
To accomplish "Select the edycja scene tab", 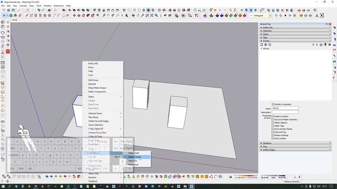I will 14,20.
